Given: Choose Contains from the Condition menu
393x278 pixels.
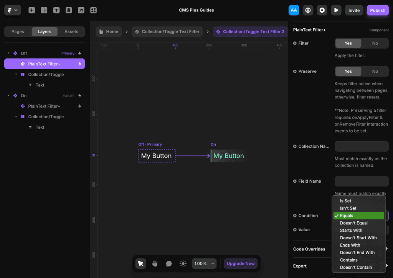Looking at the screenshot, I should pyautogui.click(x=348, y=260).
